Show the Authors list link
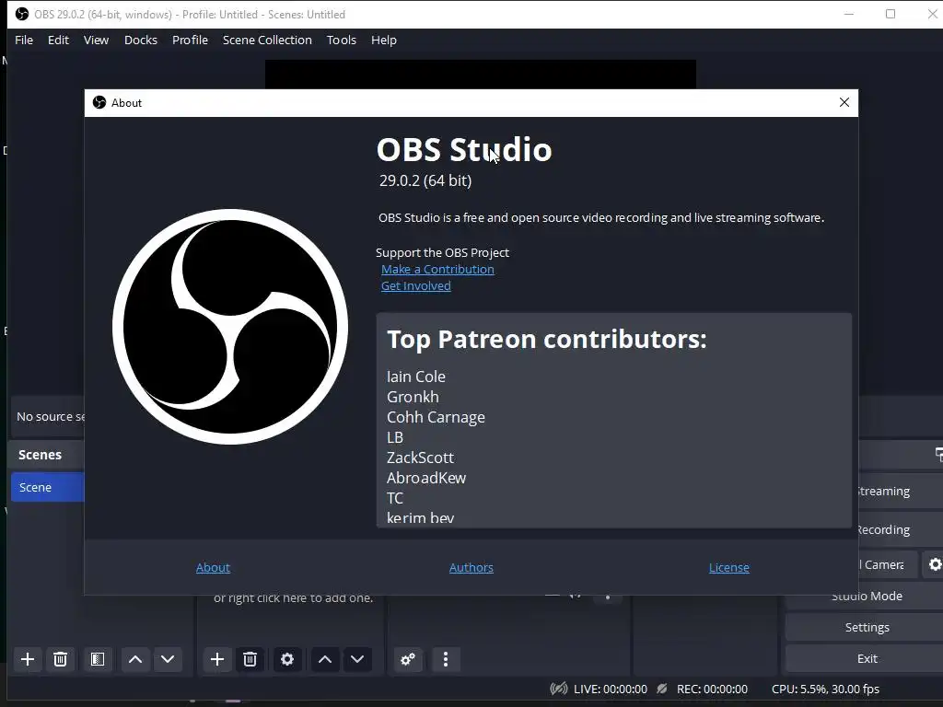This screenshot has height=707, width=943. [x=471, y=567]
